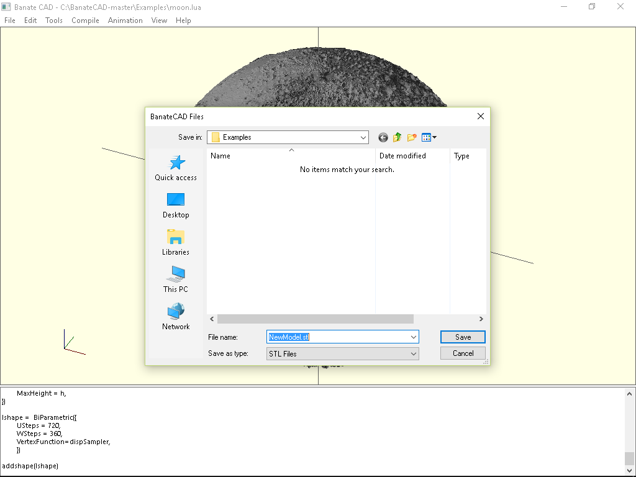Go up one folder level
The height and width of the screenshot is (477, 636).
(x=397, y=137)
